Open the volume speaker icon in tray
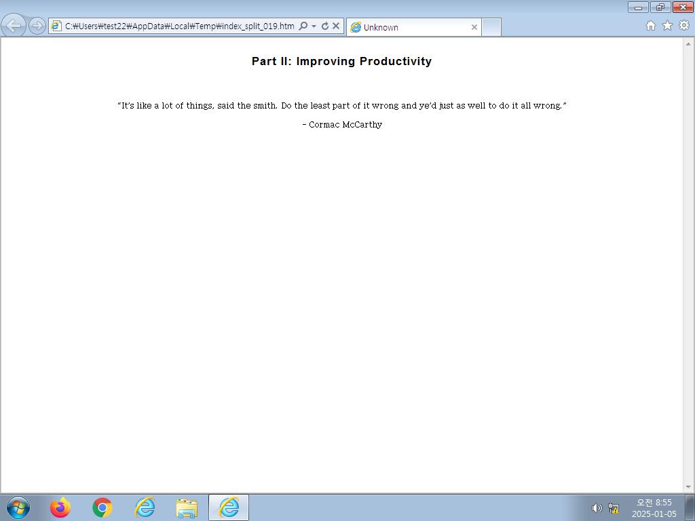This screenshot has width=695, height=521. pos(597,508)
